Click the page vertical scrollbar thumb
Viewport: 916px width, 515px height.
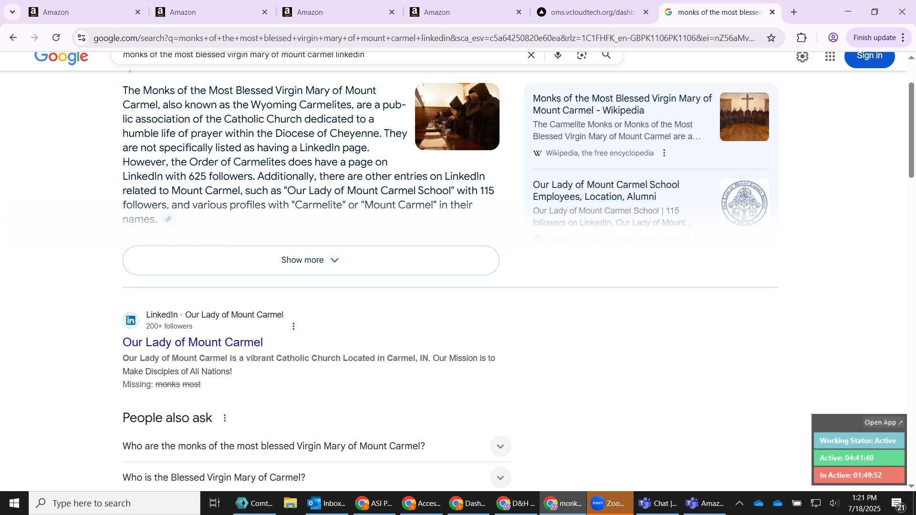911,130
